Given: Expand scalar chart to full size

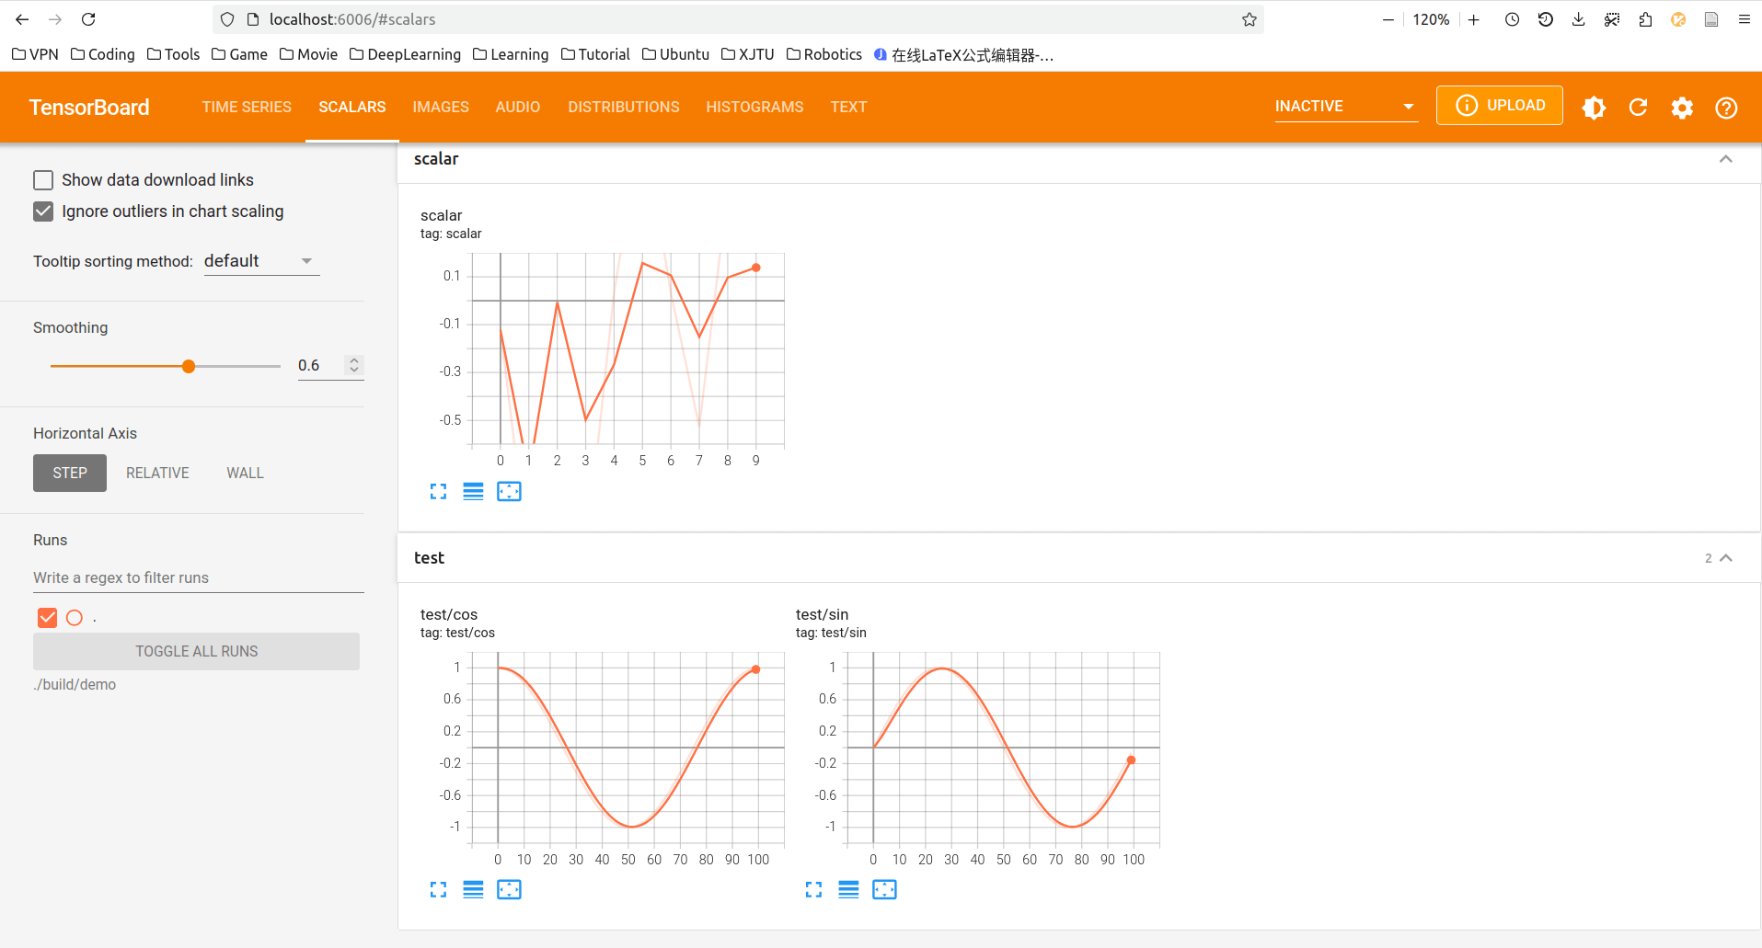Looking at the screenshot, I should (x=438, y=492).
